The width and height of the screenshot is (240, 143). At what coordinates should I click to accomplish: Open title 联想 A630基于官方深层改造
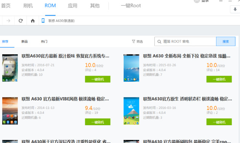tap(66, 141)
